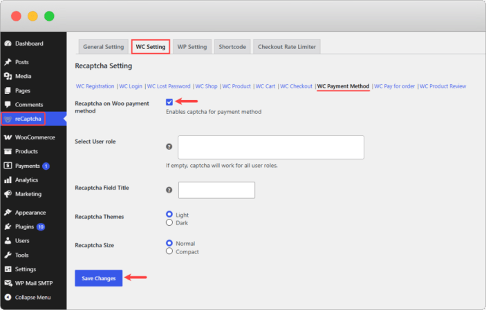Image resolution: width=486 pixels, height=310 pixels.
Task: Click the reCaptcha koala icon
Action: click(8, 119)
